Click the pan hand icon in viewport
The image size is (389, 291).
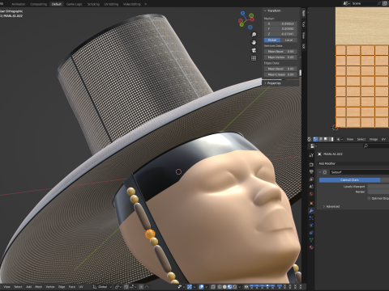point(254,42)
